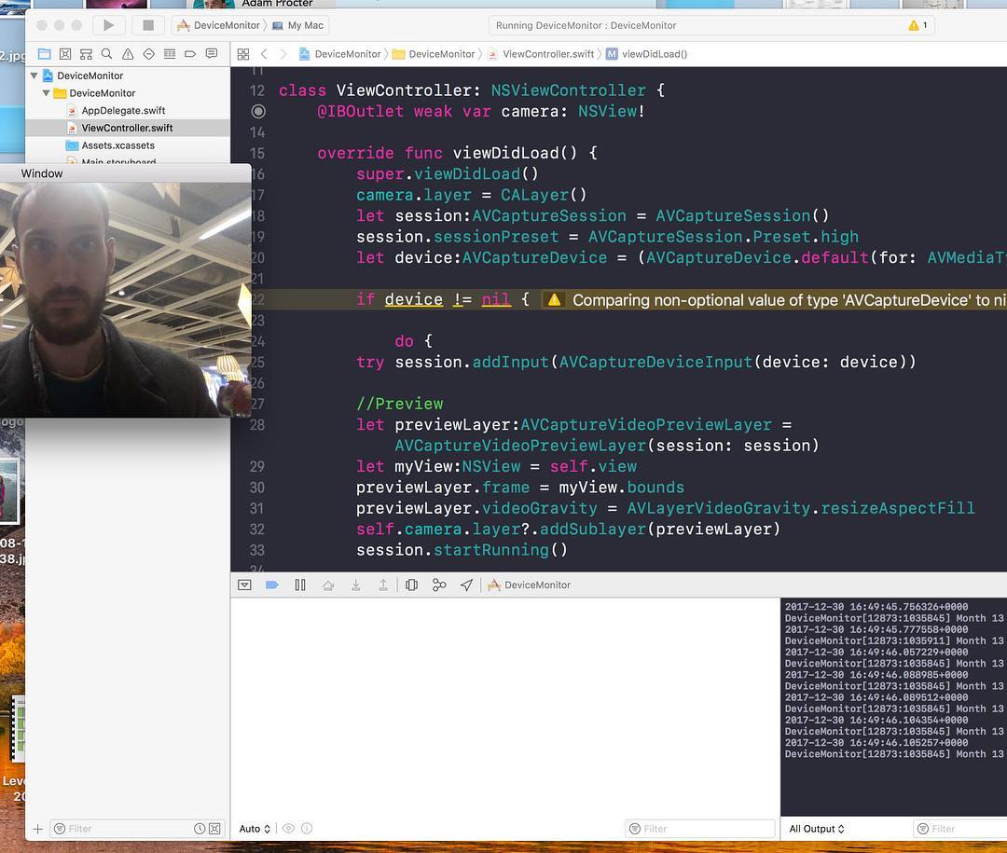Pause program execution in debug bar
Screen dimensions: 1007x853
click(300, 585)
